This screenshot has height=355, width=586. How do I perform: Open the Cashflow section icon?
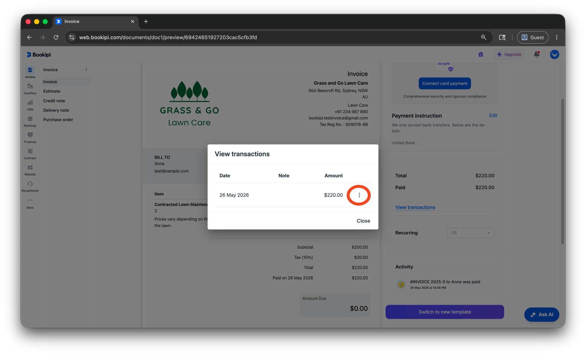click(30, 88)
